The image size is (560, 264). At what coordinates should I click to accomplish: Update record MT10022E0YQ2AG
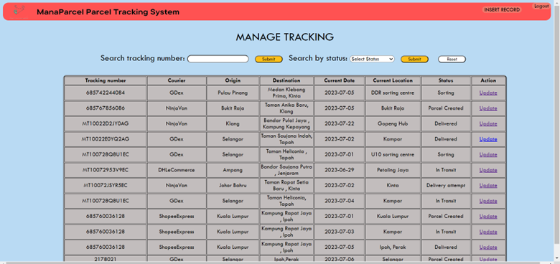(x=488, y=139)
